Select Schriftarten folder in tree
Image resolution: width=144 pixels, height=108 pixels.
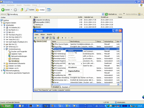[x=15, y=58]
